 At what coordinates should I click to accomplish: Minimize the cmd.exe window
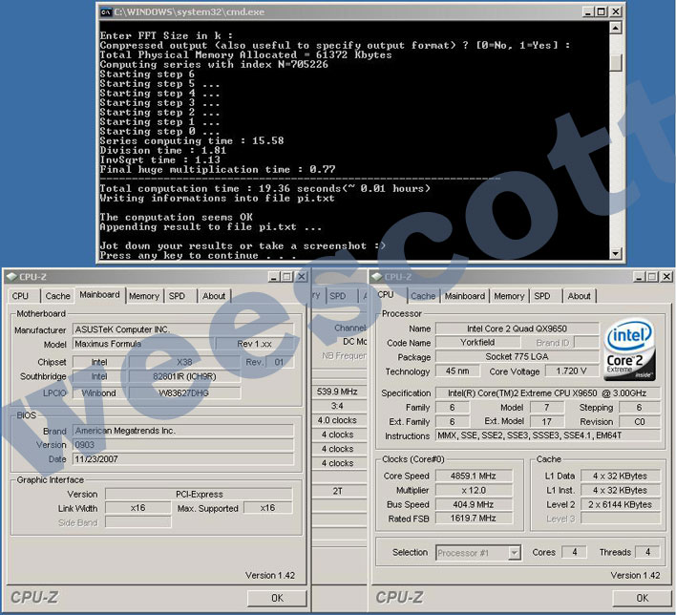pos(587,12)
